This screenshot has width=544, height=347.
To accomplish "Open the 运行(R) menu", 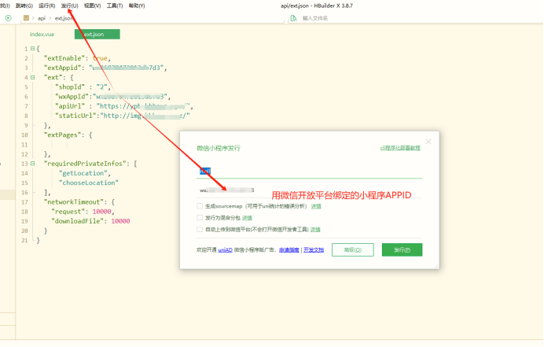I will [47, 6].
